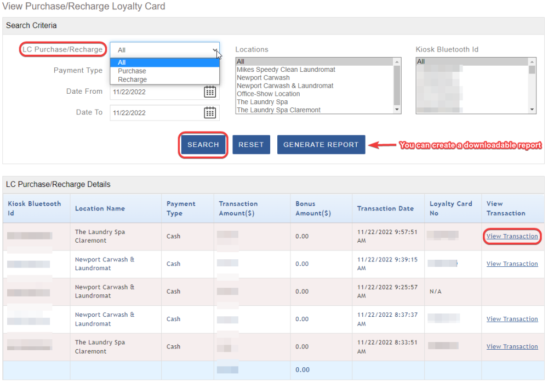The height and width of the screenshot is (382, 548).
Task: Click the Kiosk Bluetooth Id scroll-down arrow
Action: coord(532,110)
